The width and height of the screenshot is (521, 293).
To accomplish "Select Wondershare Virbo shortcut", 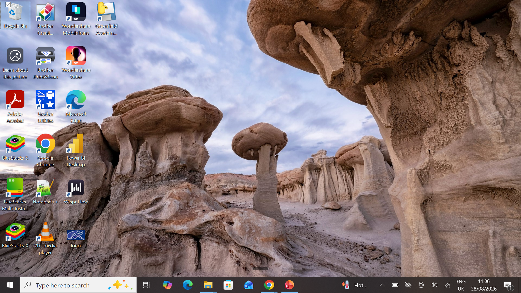I will click(76, 63).
